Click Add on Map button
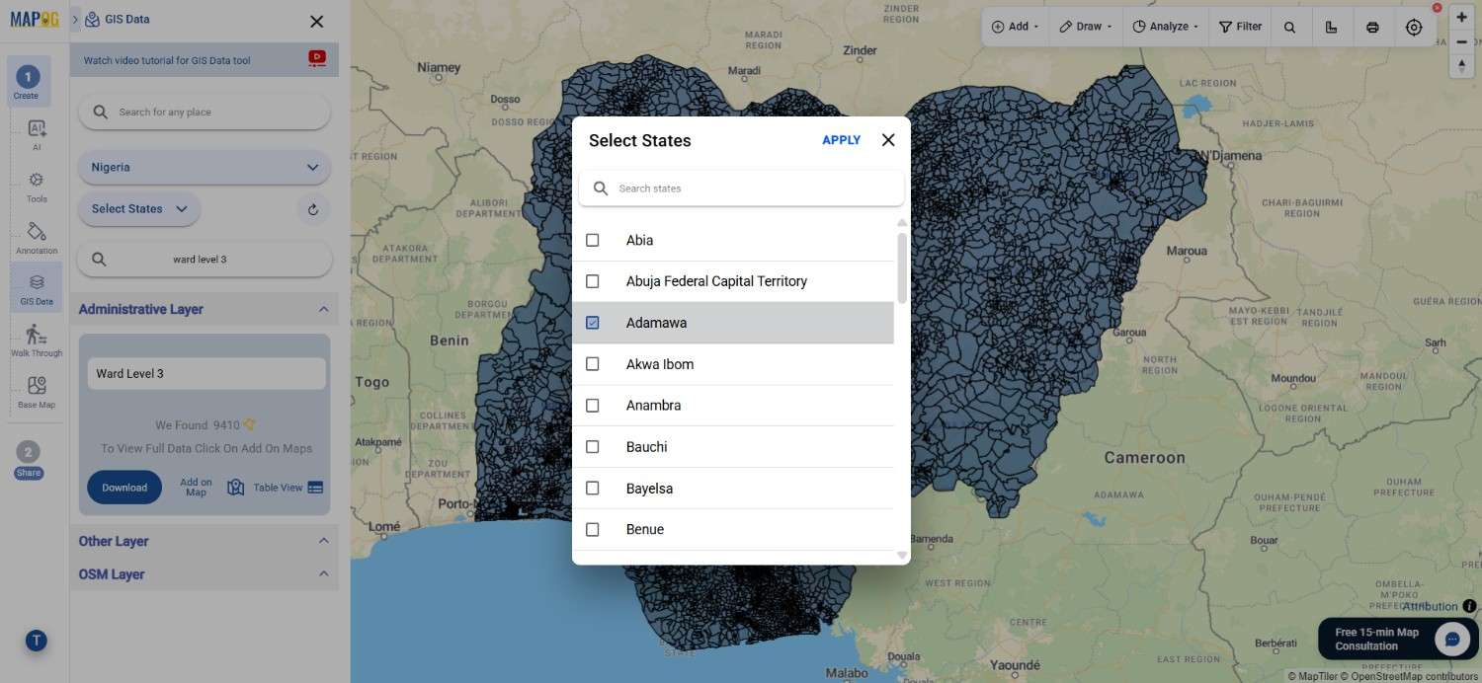The width and height of the screenshot is (1482, 683). point(196,488)
